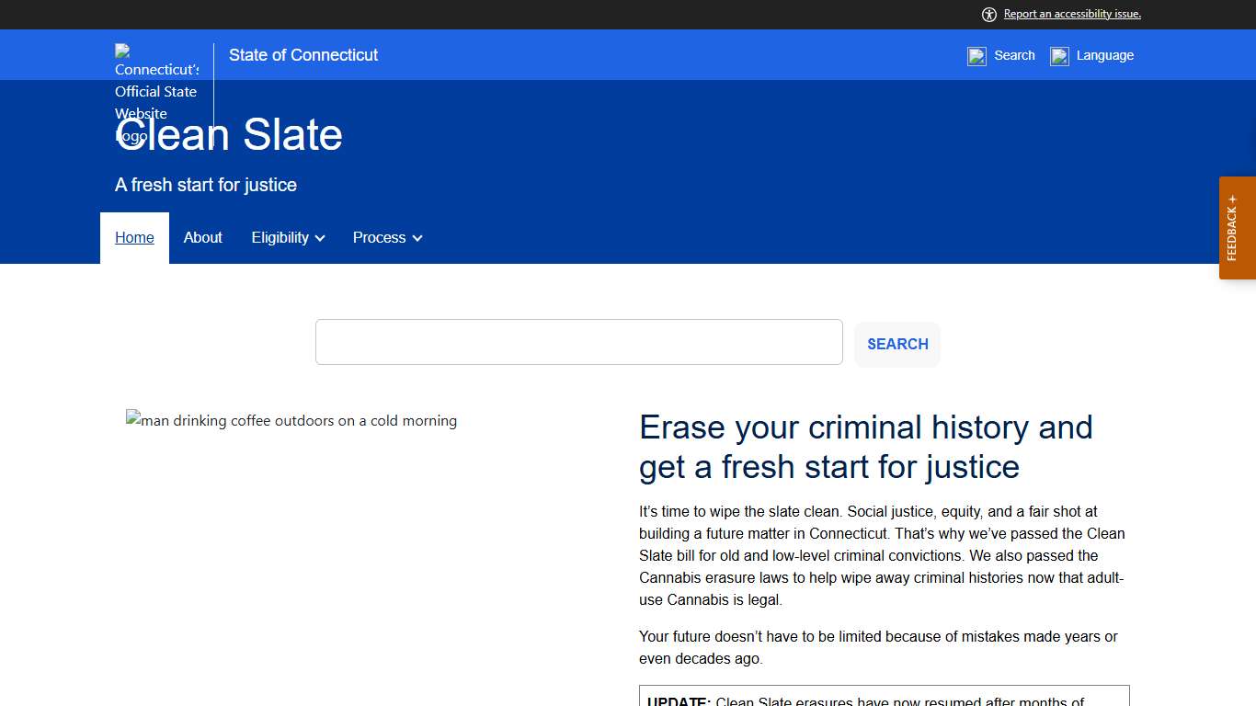
Task: Open the Process dropdown menu
Action: 379,237
